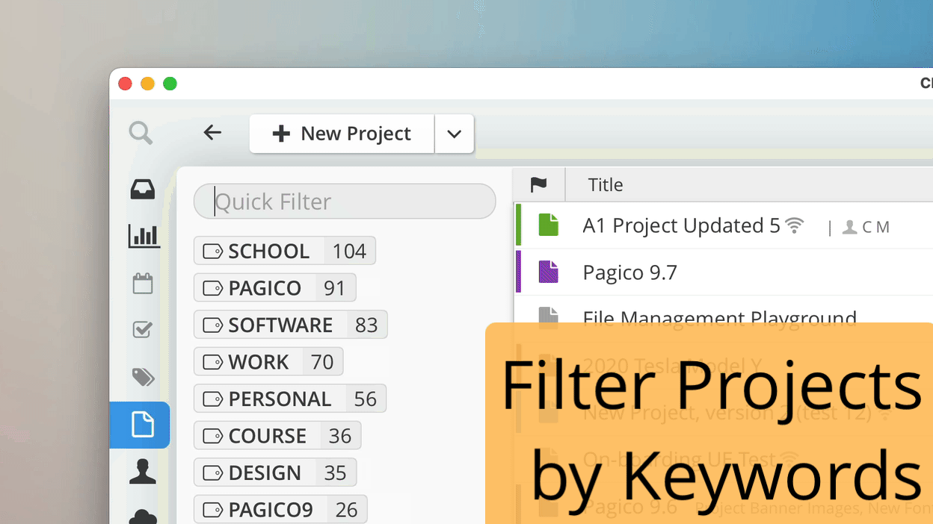Create a project with New Project button
Image resolution: width=933 pixels, height=524 pixels.
[342, 134]
